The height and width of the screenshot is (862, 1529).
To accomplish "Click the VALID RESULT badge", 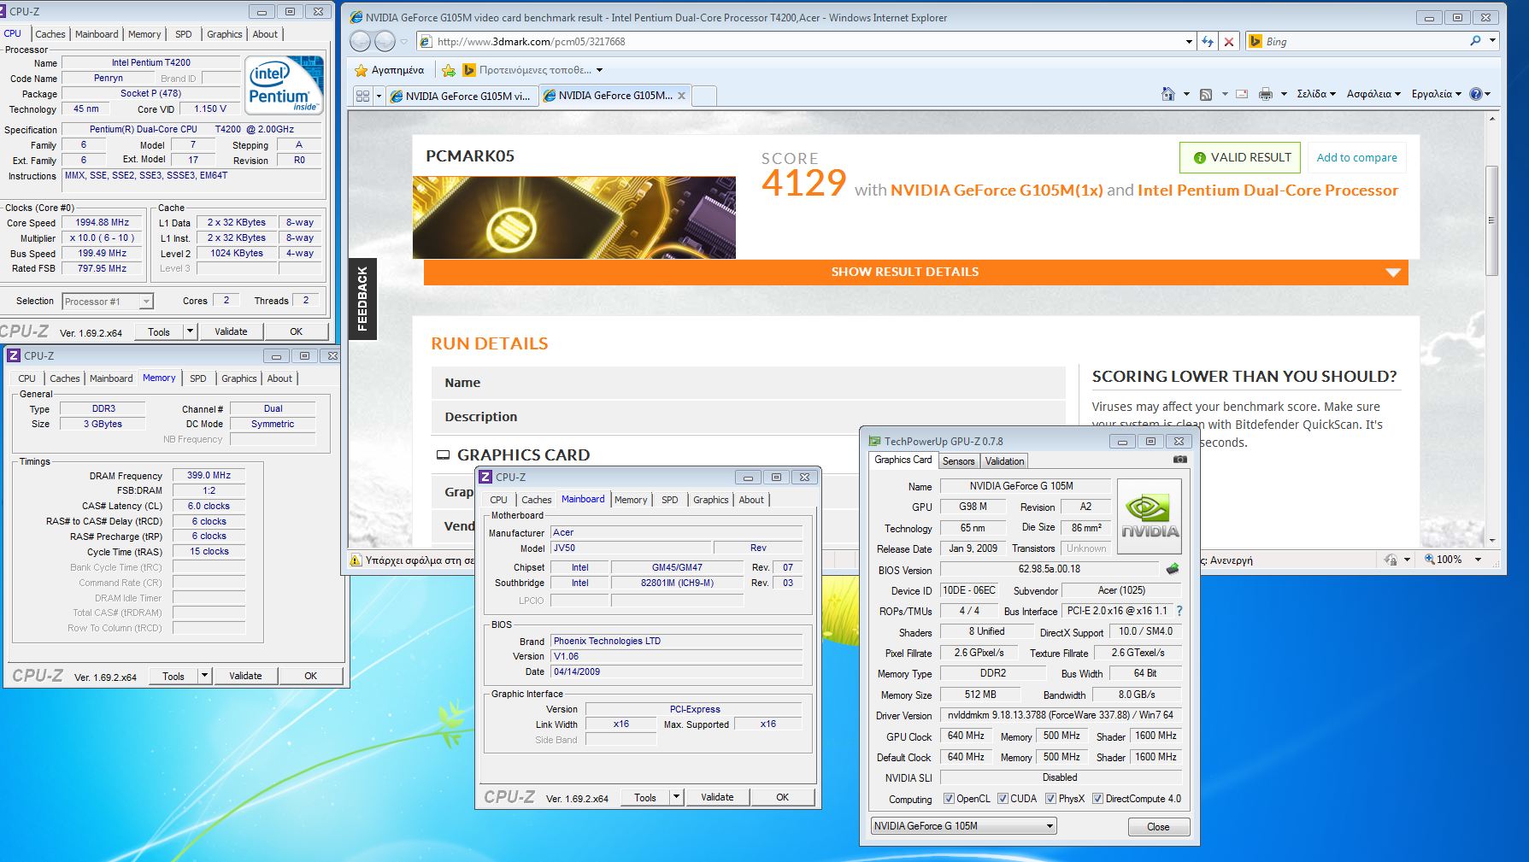I will pos(1240,157).
